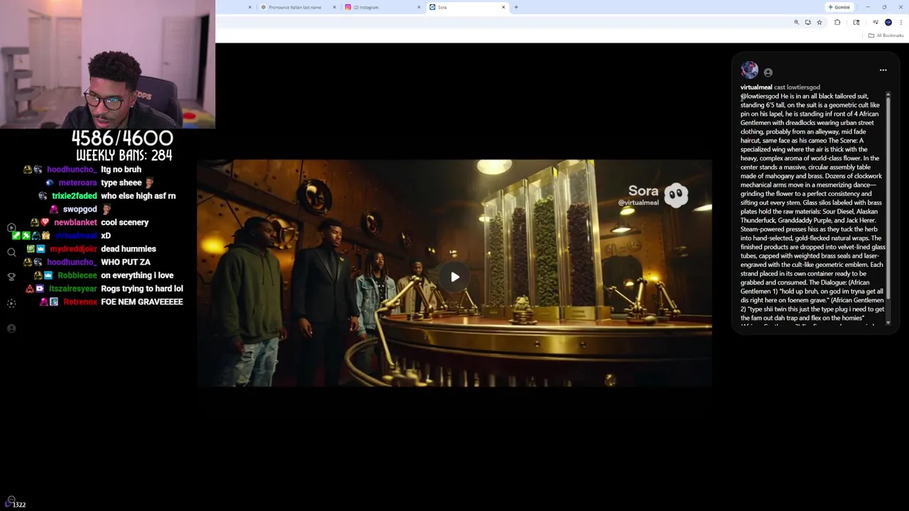
Task: Click the 'WHO PUT ZA' chat message
Action: click(126, 263)
